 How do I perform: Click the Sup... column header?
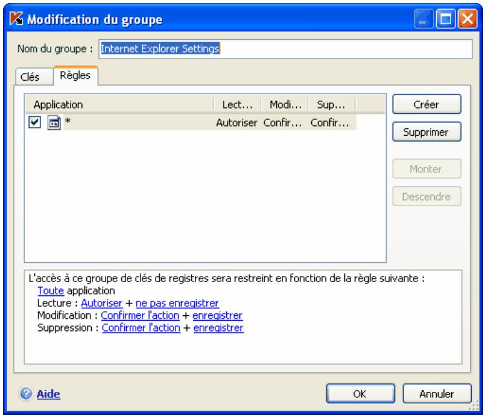pyautogui.click(x=332, y=104)
